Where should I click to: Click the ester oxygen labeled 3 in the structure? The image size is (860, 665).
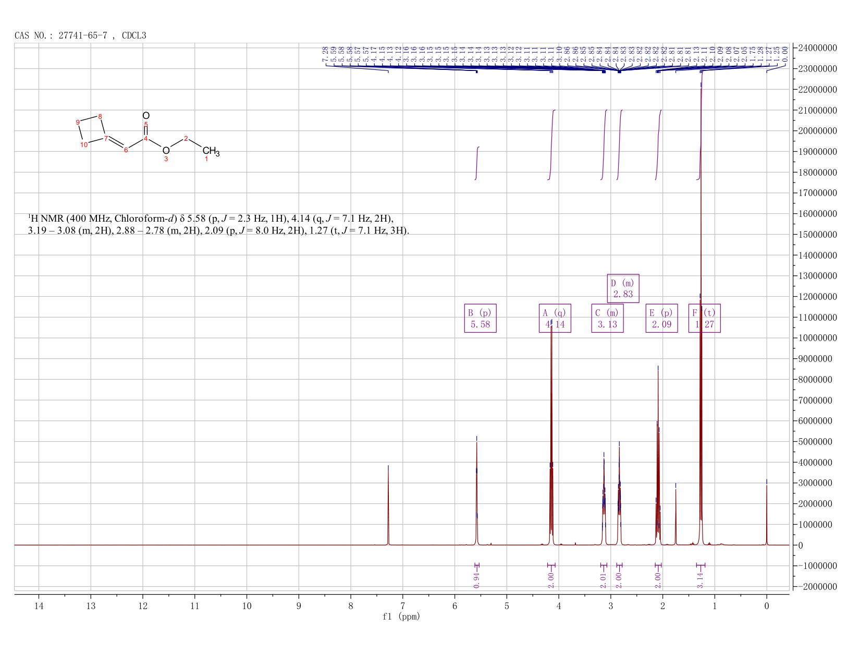pyautogui.click(x=166, y=151)
